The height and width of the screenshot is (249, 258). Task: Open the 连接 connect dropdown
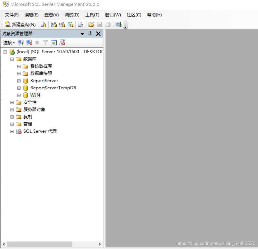pyautogui.click(x=9, y=43)
